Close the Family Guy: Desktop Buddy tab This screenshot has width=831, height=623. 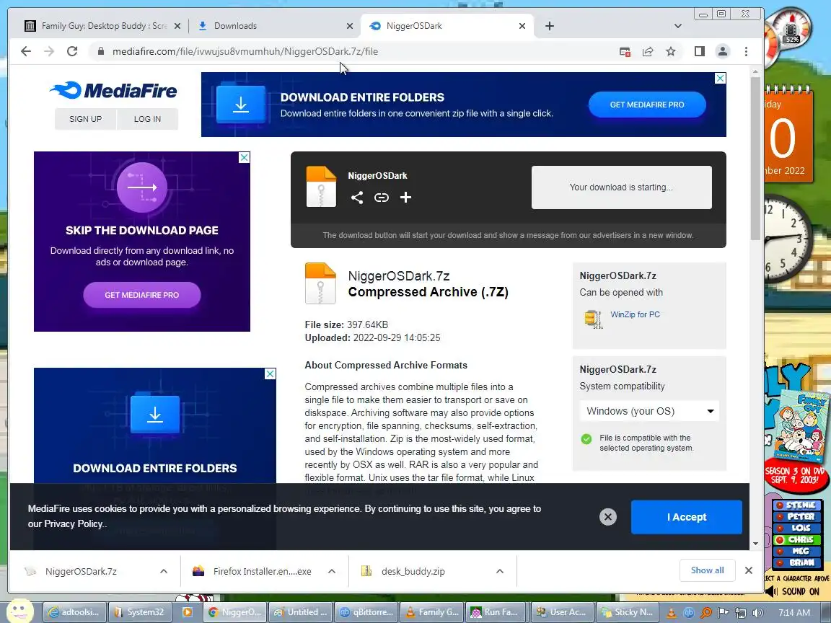[x=177, y=26]
